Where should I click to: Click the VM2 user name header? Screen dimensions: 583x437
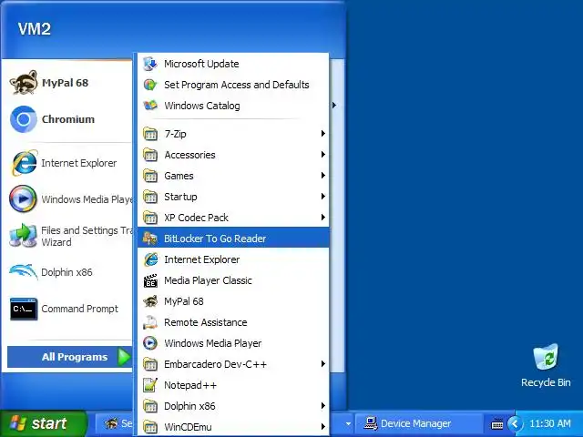[x=35, y=29]
